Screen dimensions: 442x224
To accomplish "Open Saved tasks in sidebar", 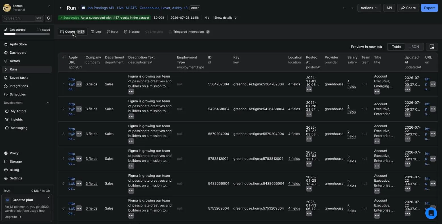I will 19,78.
